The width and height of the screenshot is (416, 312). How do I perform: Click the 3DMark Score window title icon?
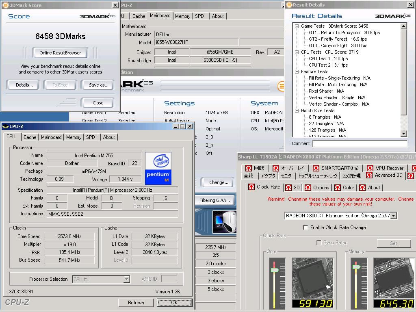pos(5,5)
